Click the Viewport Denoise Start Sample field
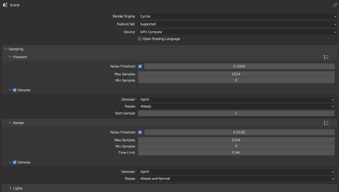This screenshot has height=192, width=339. pos(236,113)
